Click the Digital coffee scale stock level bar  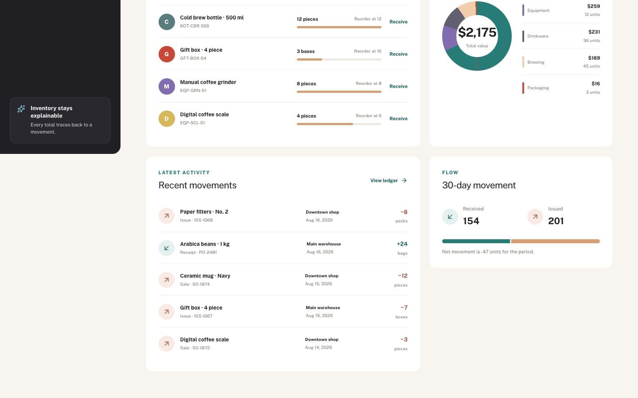(339, 124)
